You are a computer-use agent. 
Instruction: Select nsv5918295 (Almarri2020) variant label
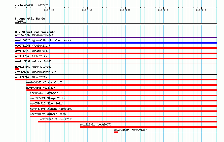tap(48, 114)
